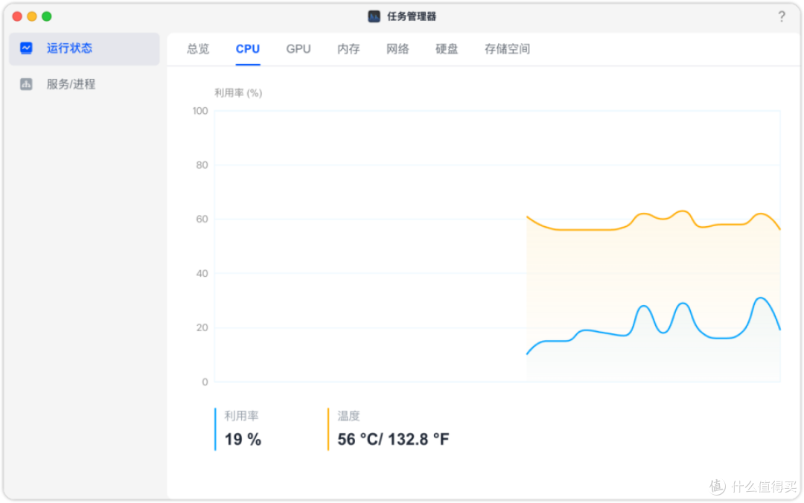Close the window with red button
Image resolution: width=804 pixels, height=503 pixels.
click(17, 16)
